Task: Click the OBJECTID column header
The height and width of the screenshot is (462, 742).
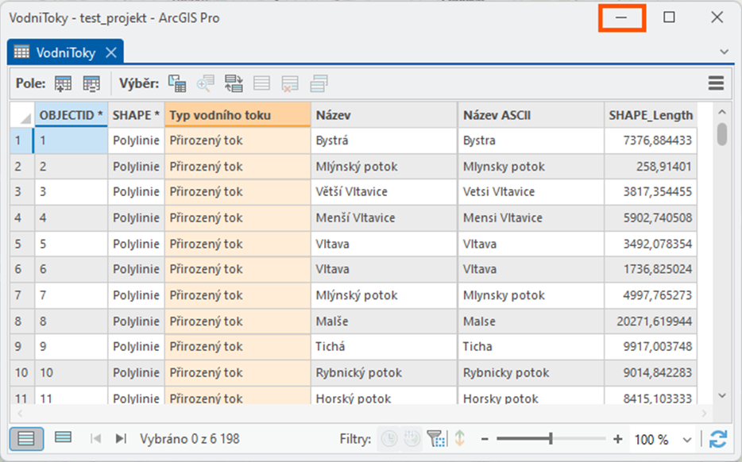Action: [71, 115]
